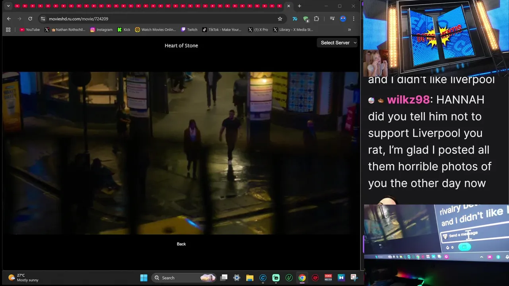Image resolution: width=509 pixels, height=286 pixels.
Task: Open the Windows Start menu
Action: tap(144, 278)
